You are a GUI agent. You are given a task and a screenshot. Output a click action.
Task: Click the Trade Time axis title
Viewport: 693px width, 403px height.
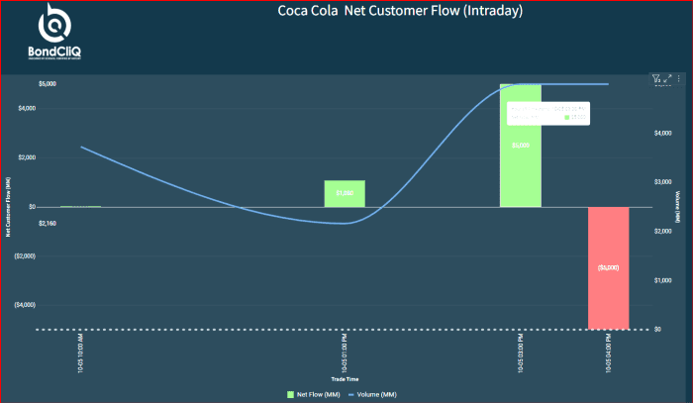pyautogui.click(x=345, y=379)
